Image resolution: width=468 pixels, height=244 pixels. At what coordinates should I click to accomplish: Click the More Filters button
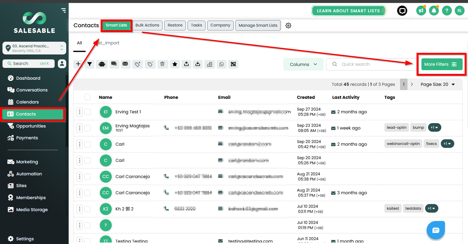coord(442,64)
